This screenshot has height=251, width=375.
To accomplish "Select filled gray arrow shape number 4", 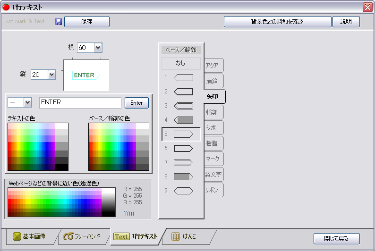I will [x=183, y=120].
